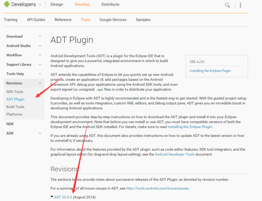Expand the Android Studio section chevron

tap(40, 45)
